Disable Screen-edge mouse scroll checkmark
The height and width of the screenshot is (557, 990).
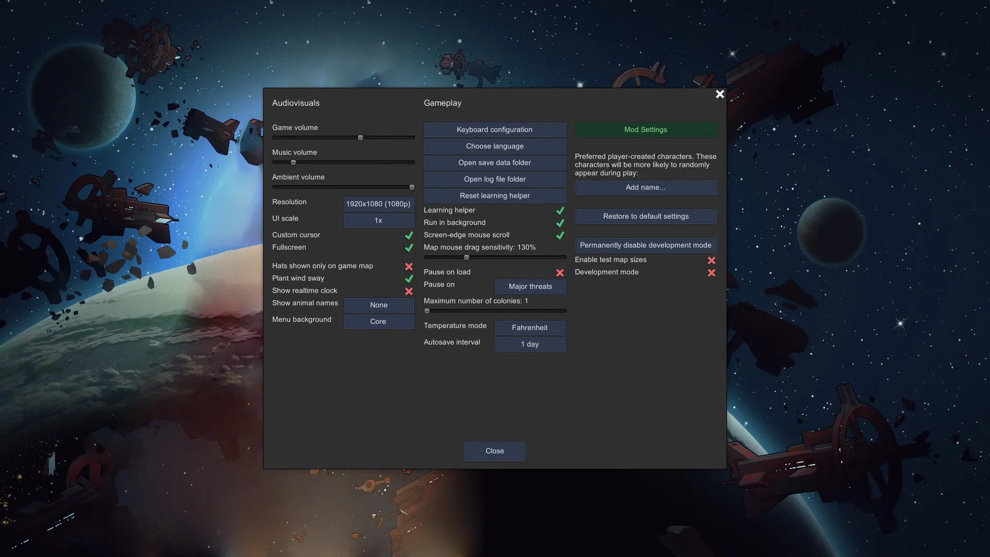point(560,235)
